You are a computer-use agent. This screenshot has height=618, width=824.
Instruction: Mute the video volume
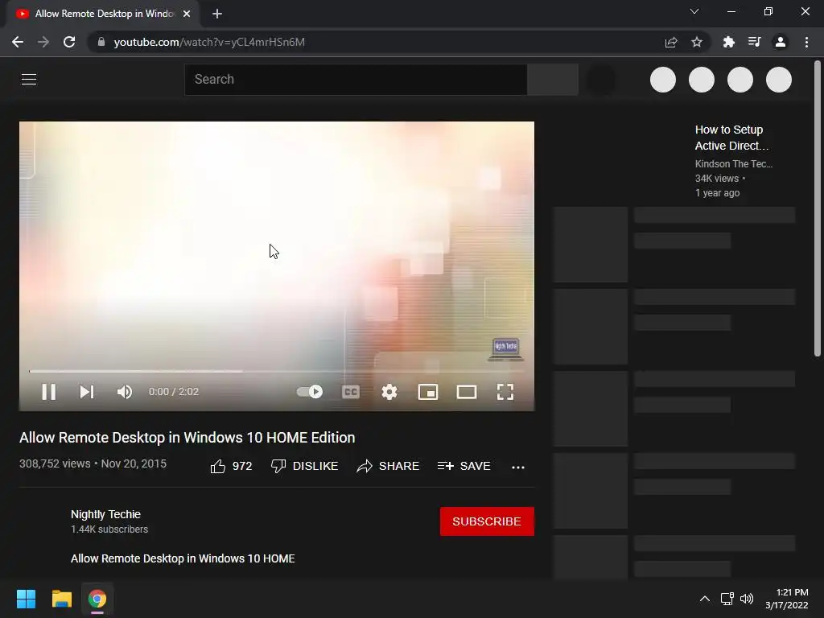click(x=125, y=392)
